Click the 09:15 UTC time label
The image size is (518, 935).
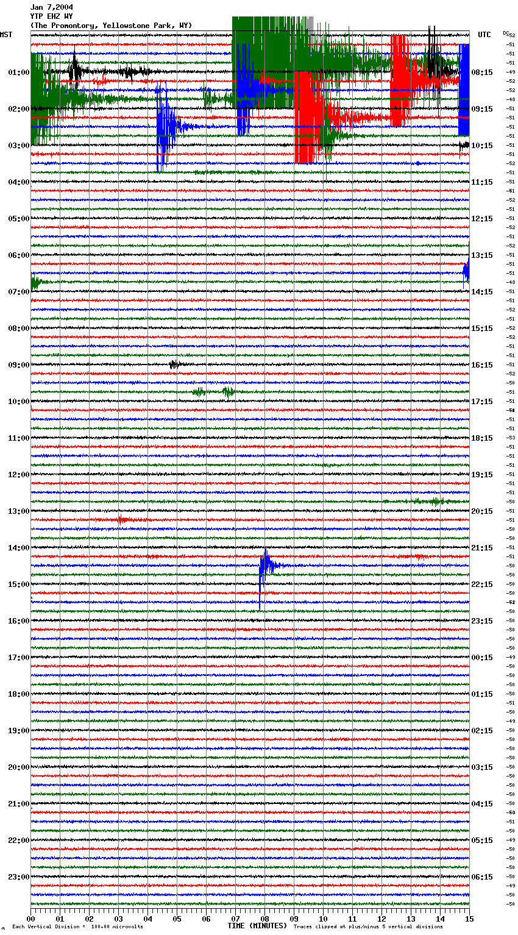482,109
